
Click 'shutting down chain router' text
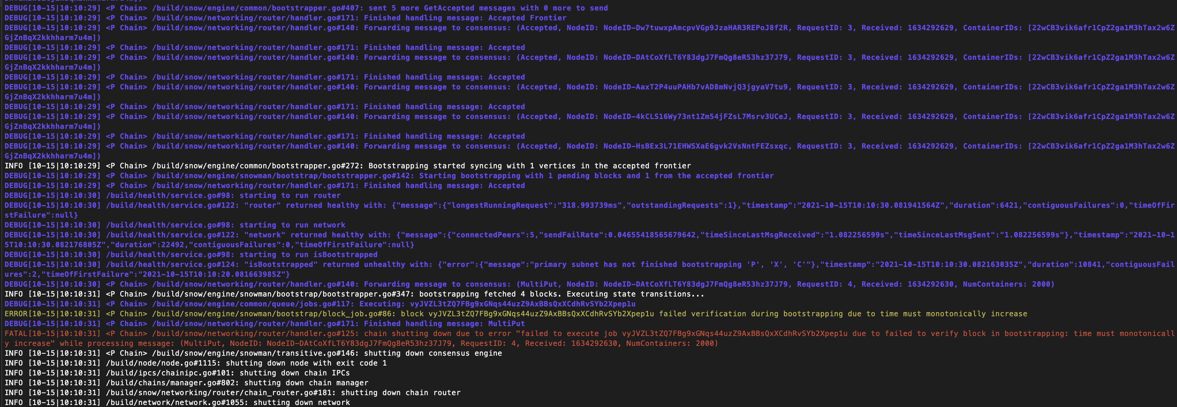(x=400, y=393)
